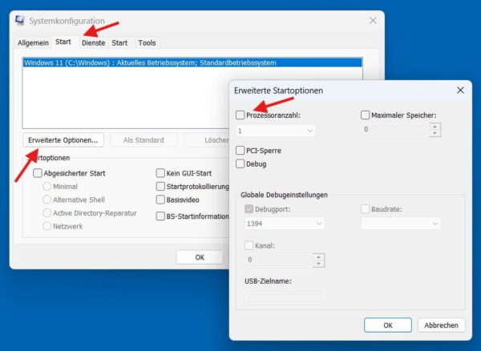Image resolution: width=481 pixels, height=351 pixels.
Task: Enable the Maximaler Speicher checkbox
Action: click(x=365, y=115)
